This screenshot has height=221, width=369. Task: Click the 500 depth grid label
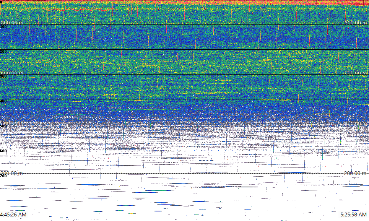click(3, 126)
